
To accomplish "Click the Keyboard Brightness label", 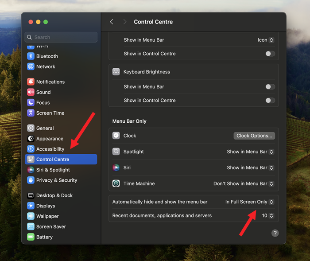I will [x=147, y=72].
